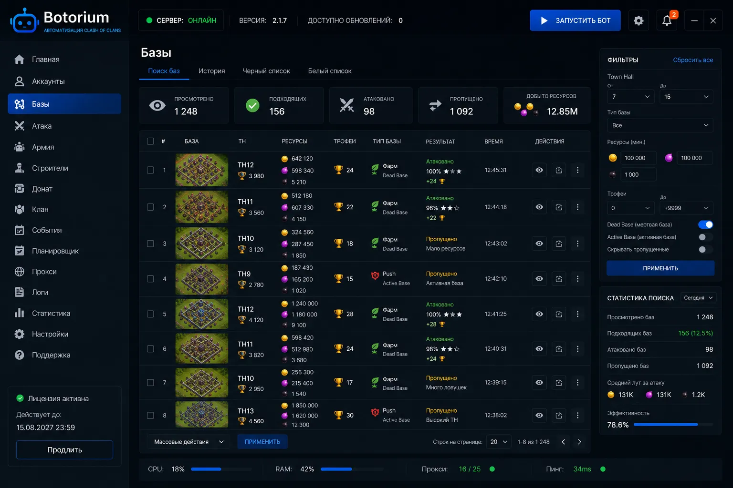This screenshot has height=488, width=733.
Task: Check the checkbox for base row 5
Action: pos(150,314)
